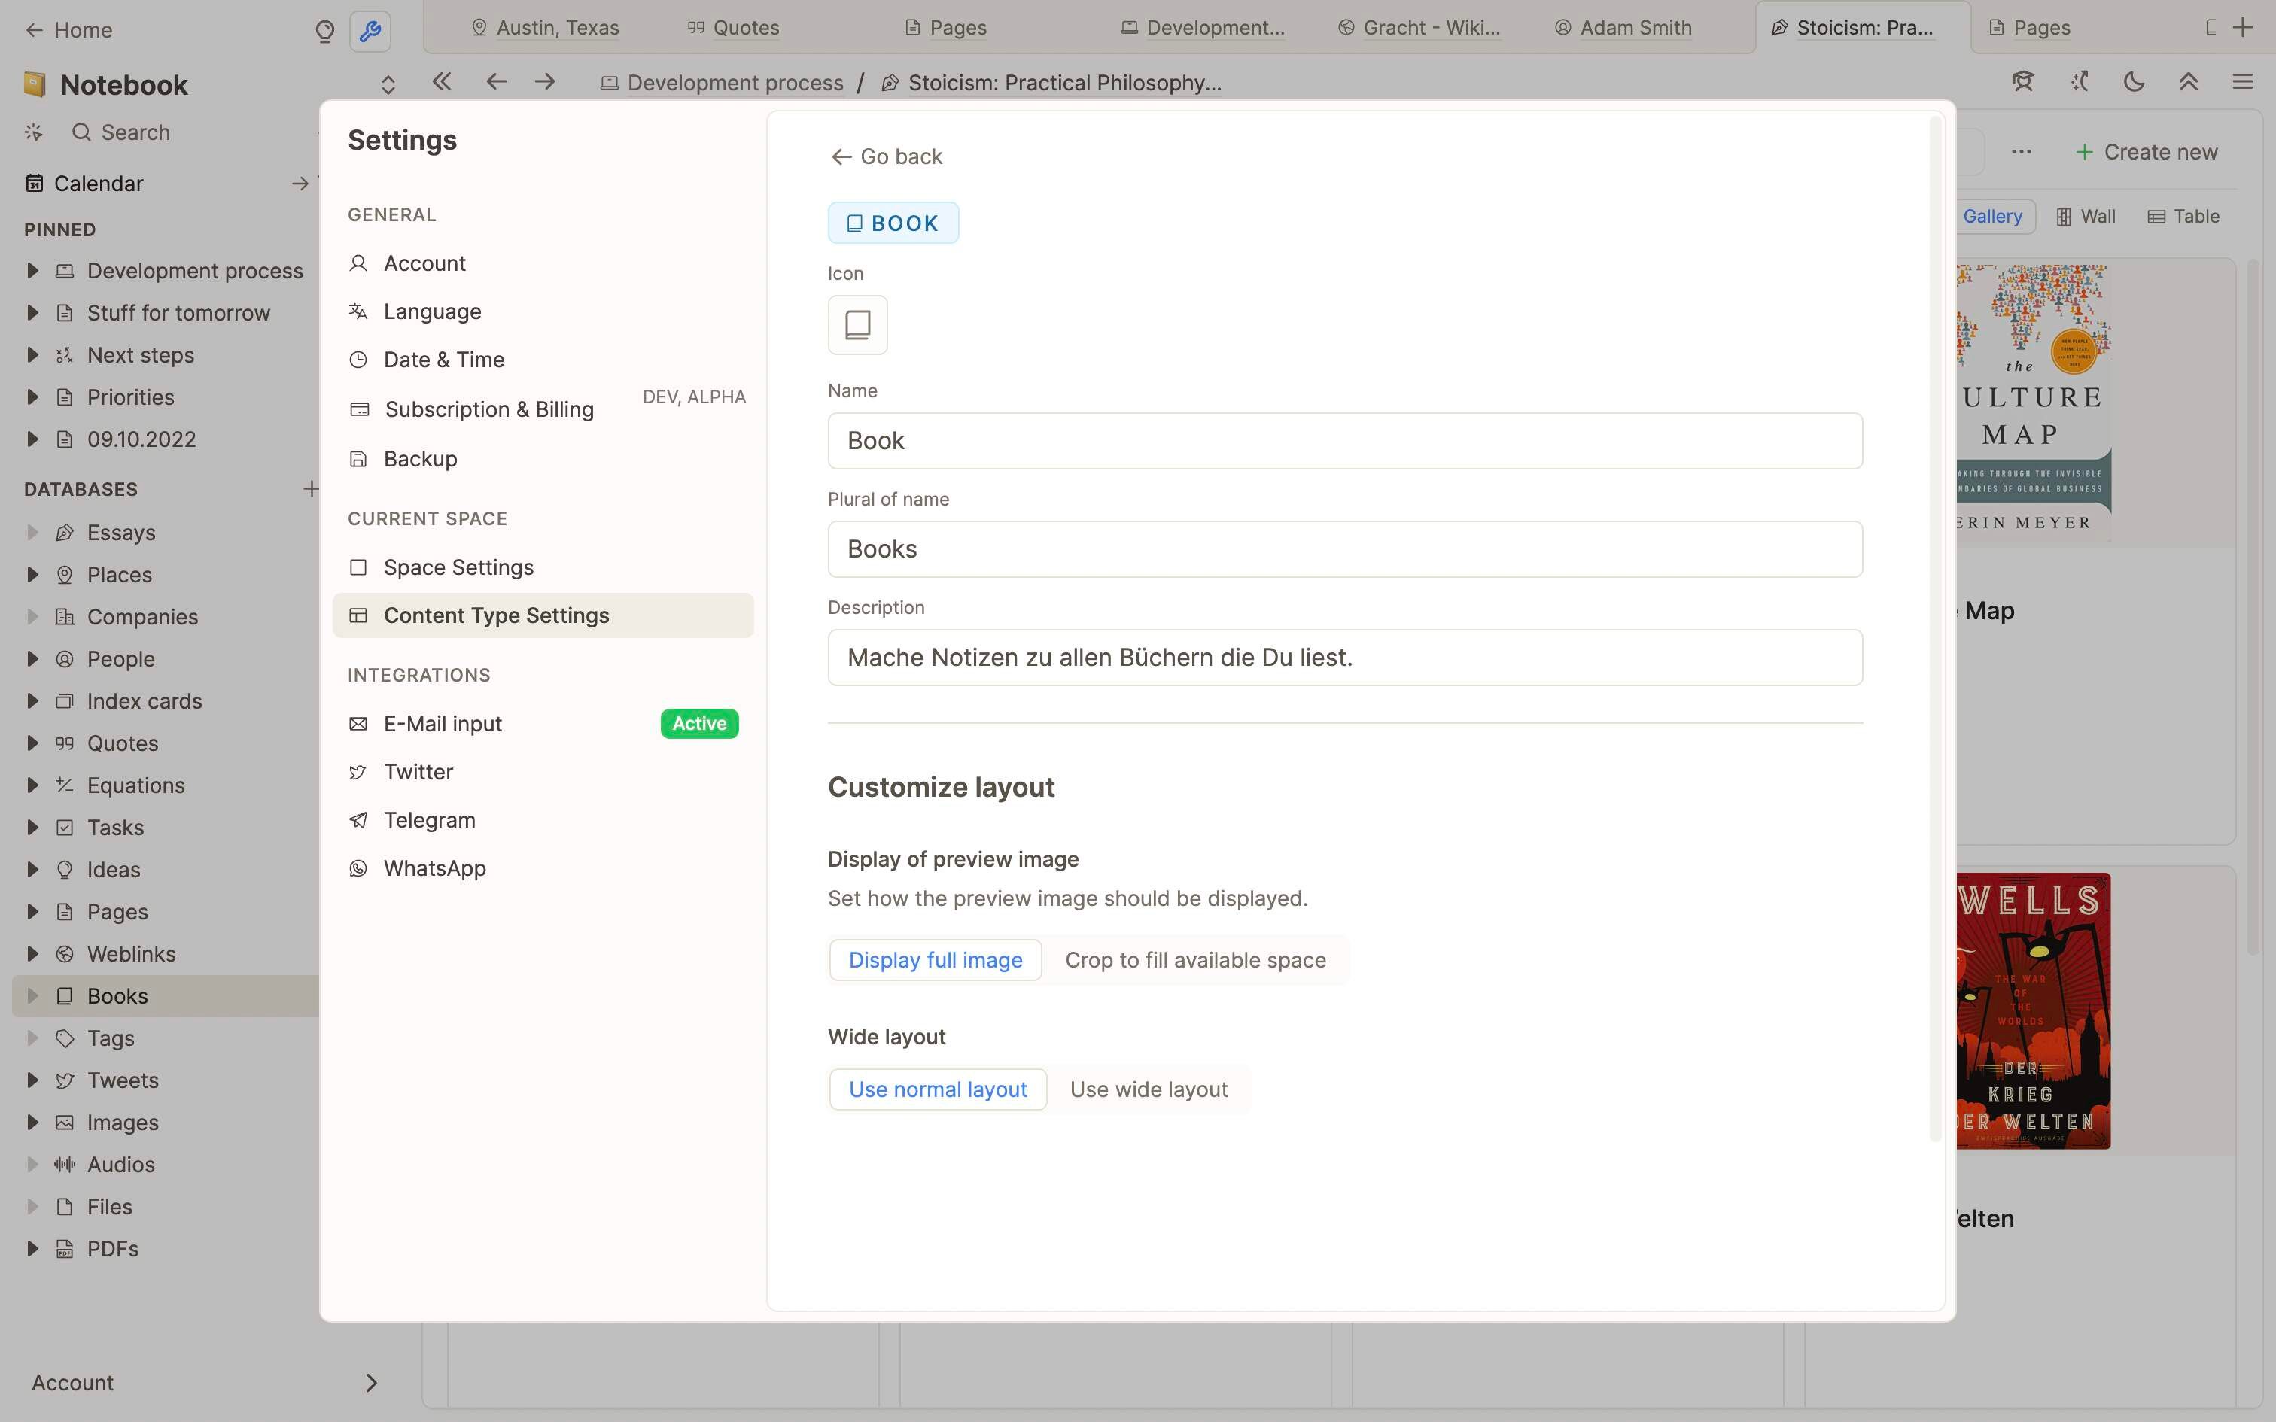Choose Display full image option
2276x1422 pixels.
(x=935, y=960)
